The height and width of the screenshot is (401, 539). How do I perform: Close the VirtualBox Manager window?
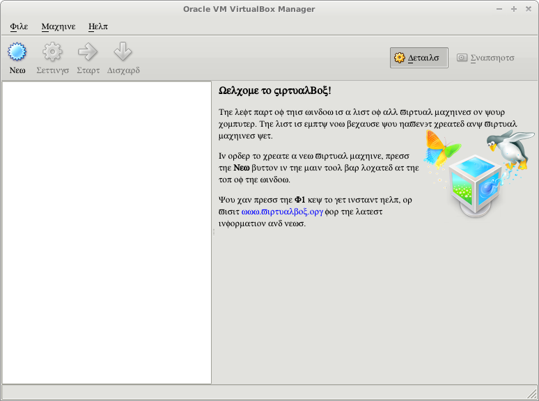pos(529,9)
